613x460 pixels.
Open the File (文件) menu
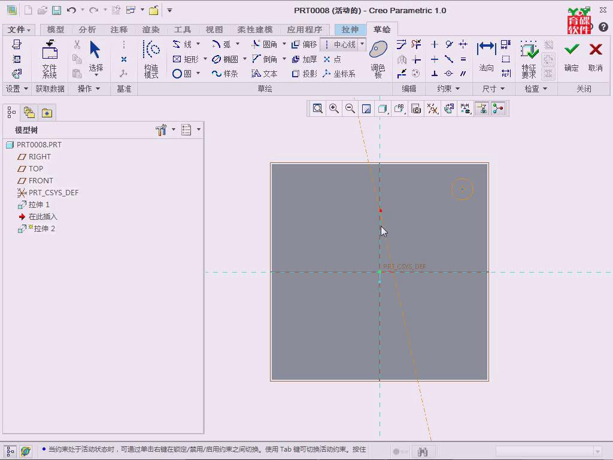pyautogui.click(x=19, y=30)
